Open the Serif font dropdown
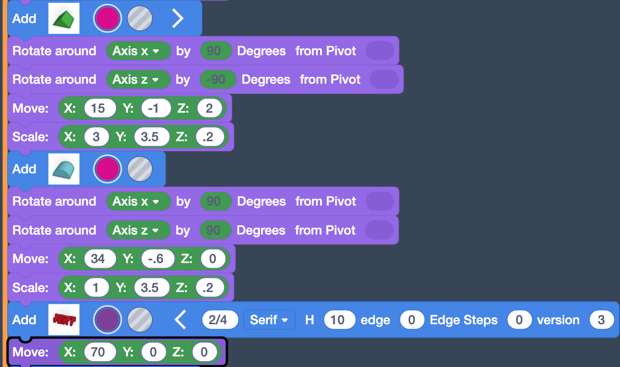Image resolution: width=620 pixels, height=367 pixels. pyautogui.click(x=269, y=320)
